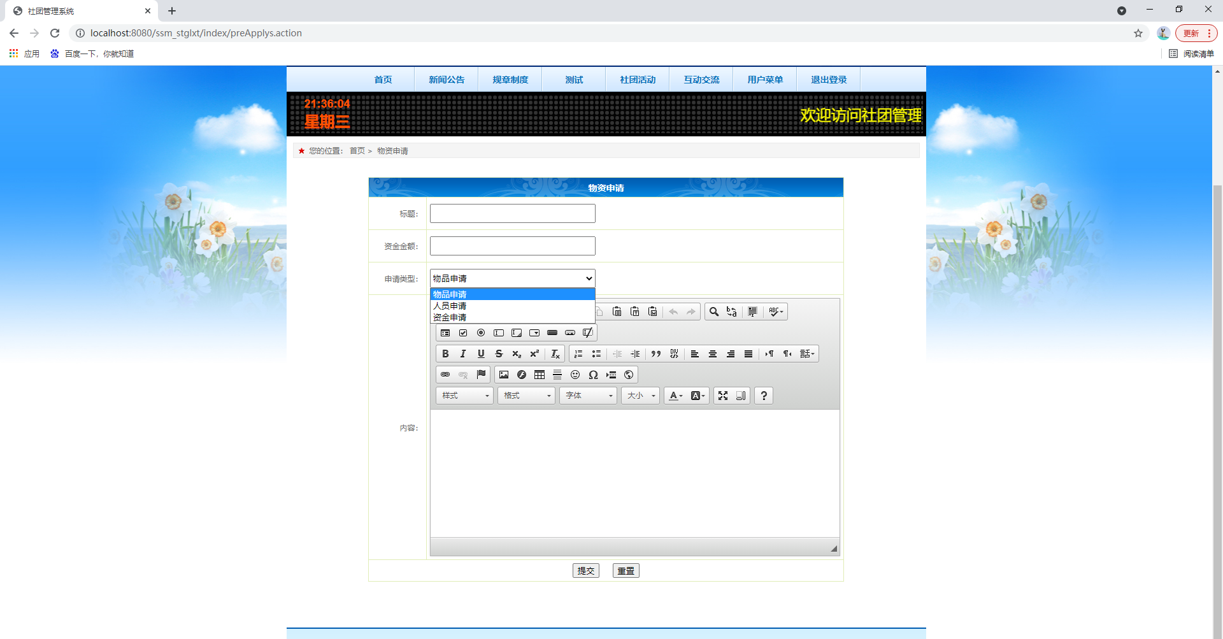Viewport: 1223px width, 639px height.
Task: Set text direction left to right
Action: 769,354
